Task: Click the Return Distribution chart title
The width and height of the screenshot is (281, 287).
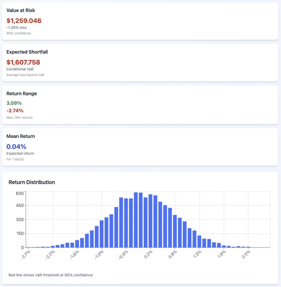Action: point(32,182)
